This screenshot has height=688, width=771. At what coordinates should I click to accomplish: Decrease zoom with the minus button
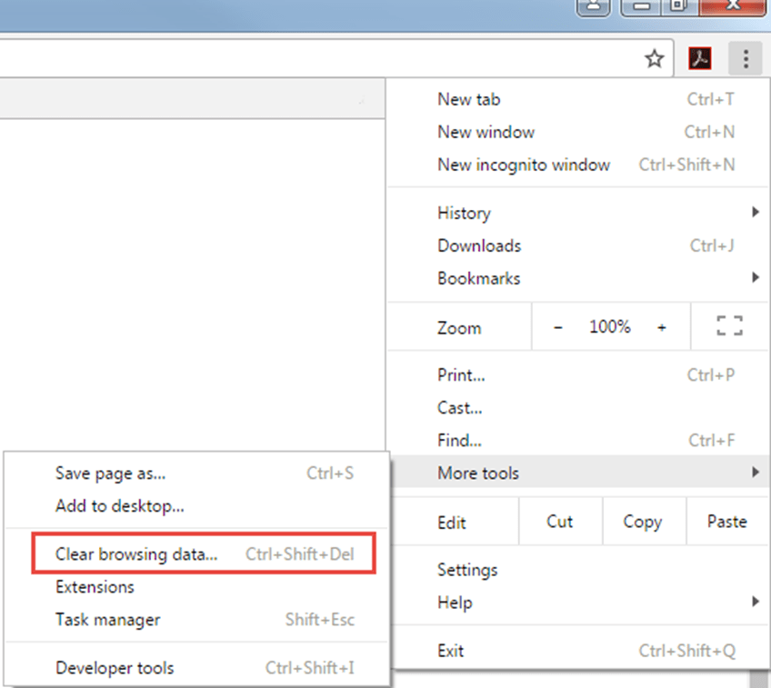pyautogui.click(x=558, y=327)
